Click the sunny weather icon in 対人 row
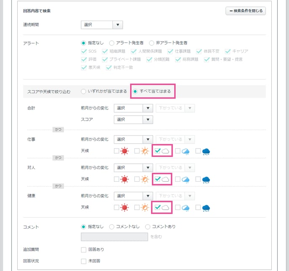Image resolution: width=289 pixels, height=271 pixels. [124, 179]
